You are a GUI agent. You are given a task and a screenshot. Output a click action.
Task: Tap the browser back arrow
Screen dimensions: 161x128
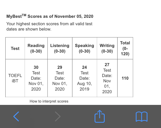tap(16, 116)
